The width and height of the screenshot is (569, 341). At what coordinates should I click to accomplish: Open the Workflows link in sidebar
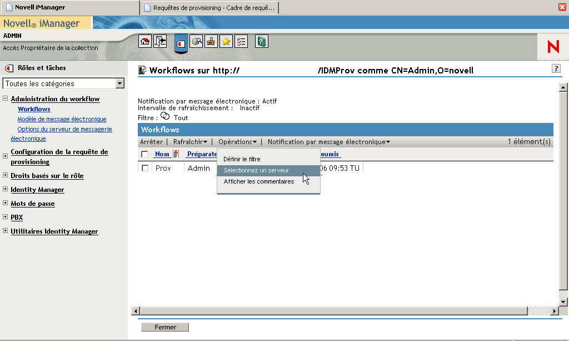coord(34,109)
